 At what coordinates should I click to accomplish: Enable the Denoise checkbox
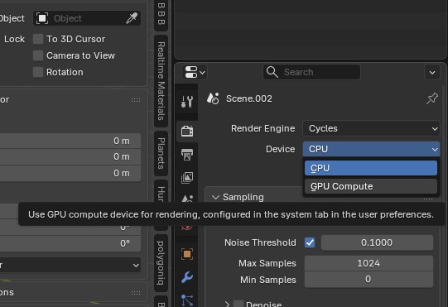(238, 304)
